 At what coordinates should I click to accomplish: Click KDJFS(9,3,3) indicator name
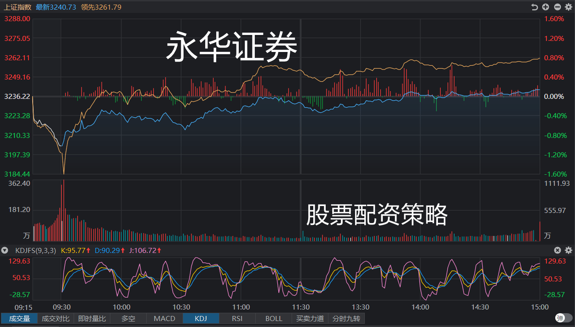pos(36,251)
